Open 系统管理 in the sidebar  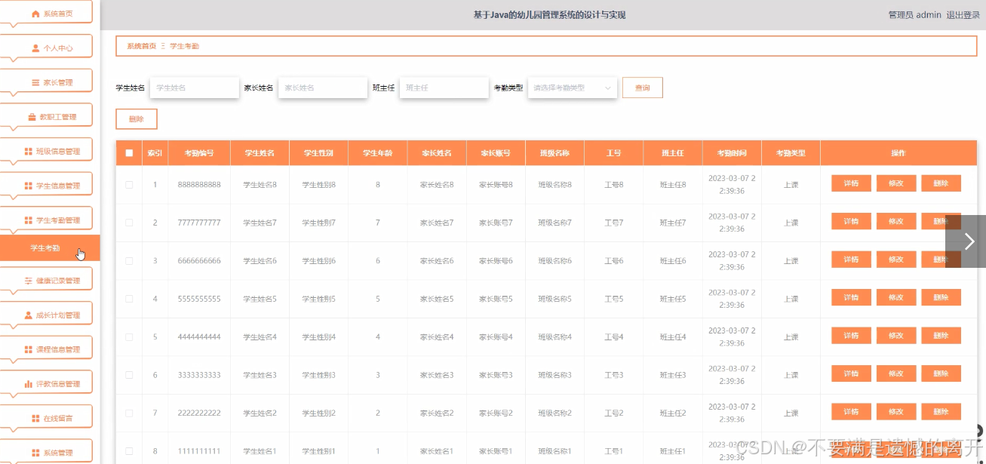click(47, 453)
